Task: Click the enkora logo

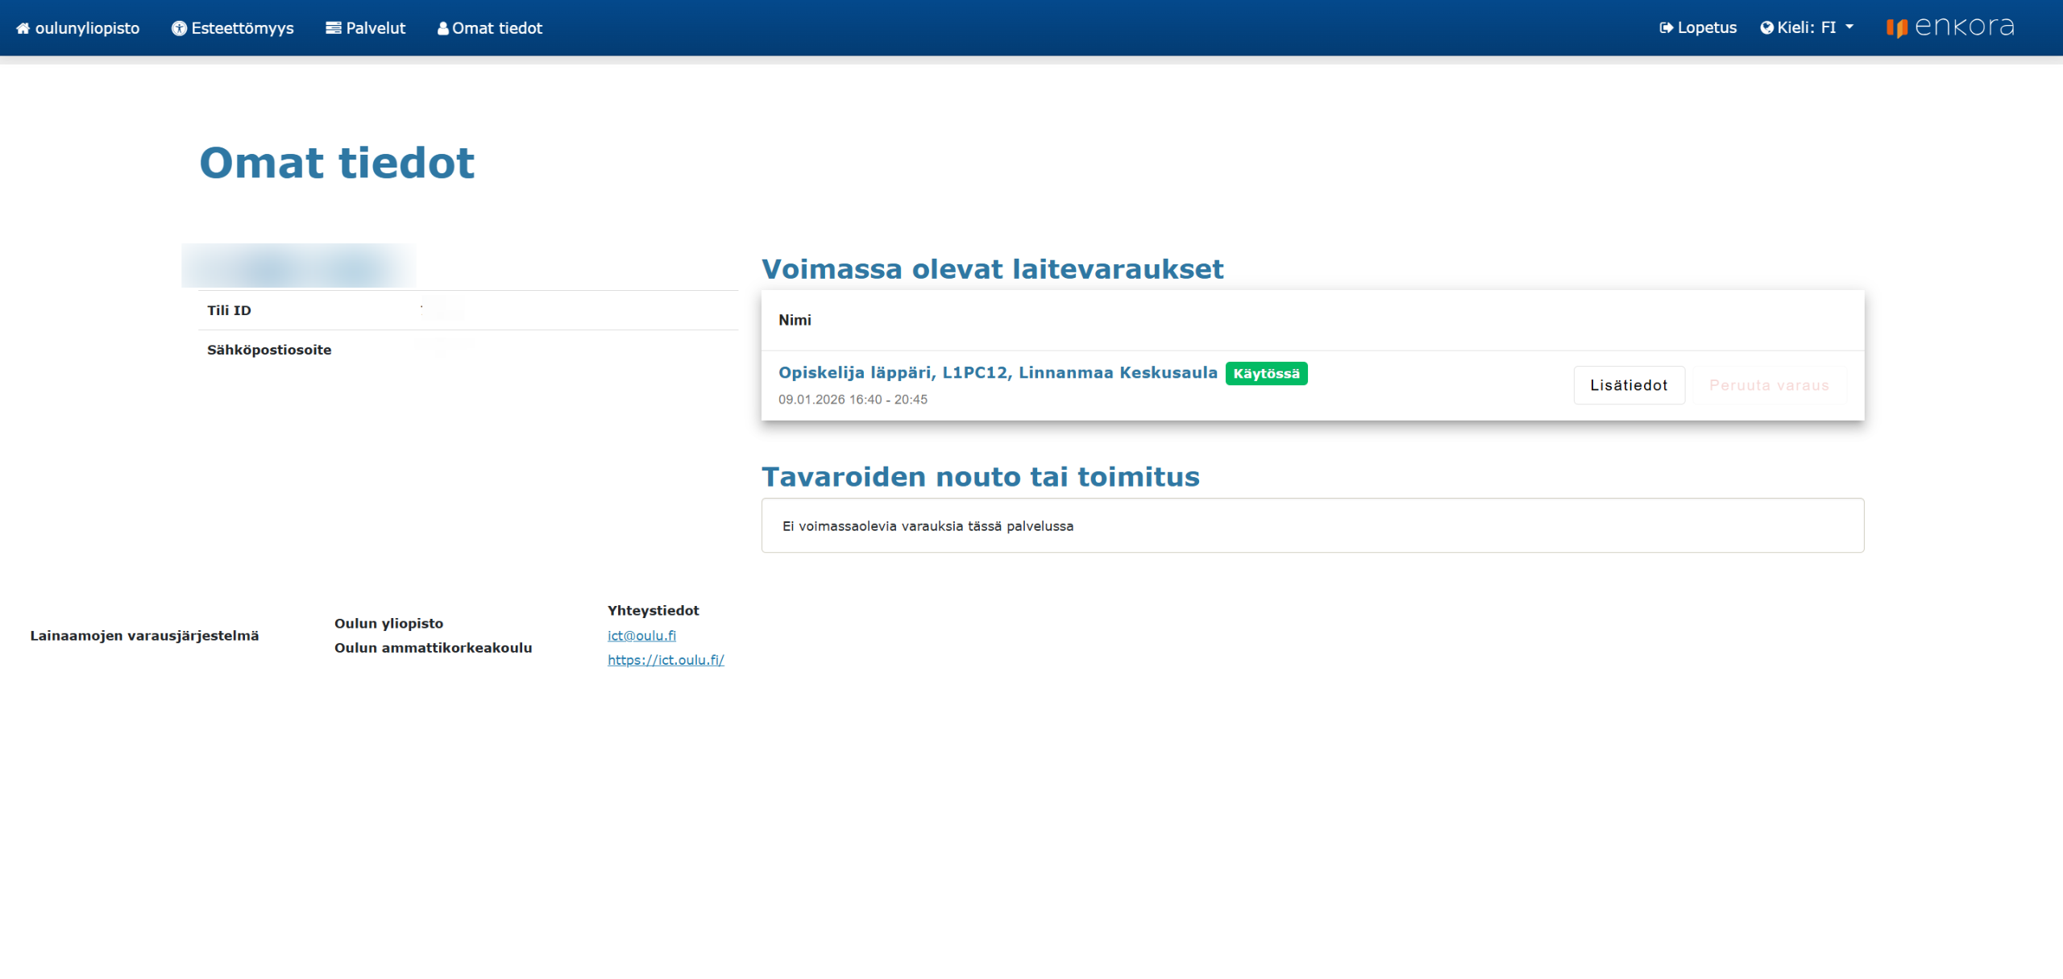Action: tap(1949, 27)
